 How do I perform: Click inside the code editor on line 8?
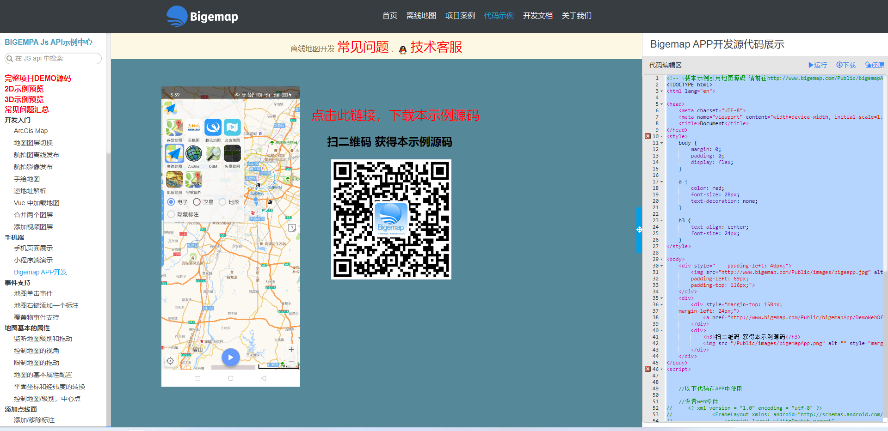point(775,124)
